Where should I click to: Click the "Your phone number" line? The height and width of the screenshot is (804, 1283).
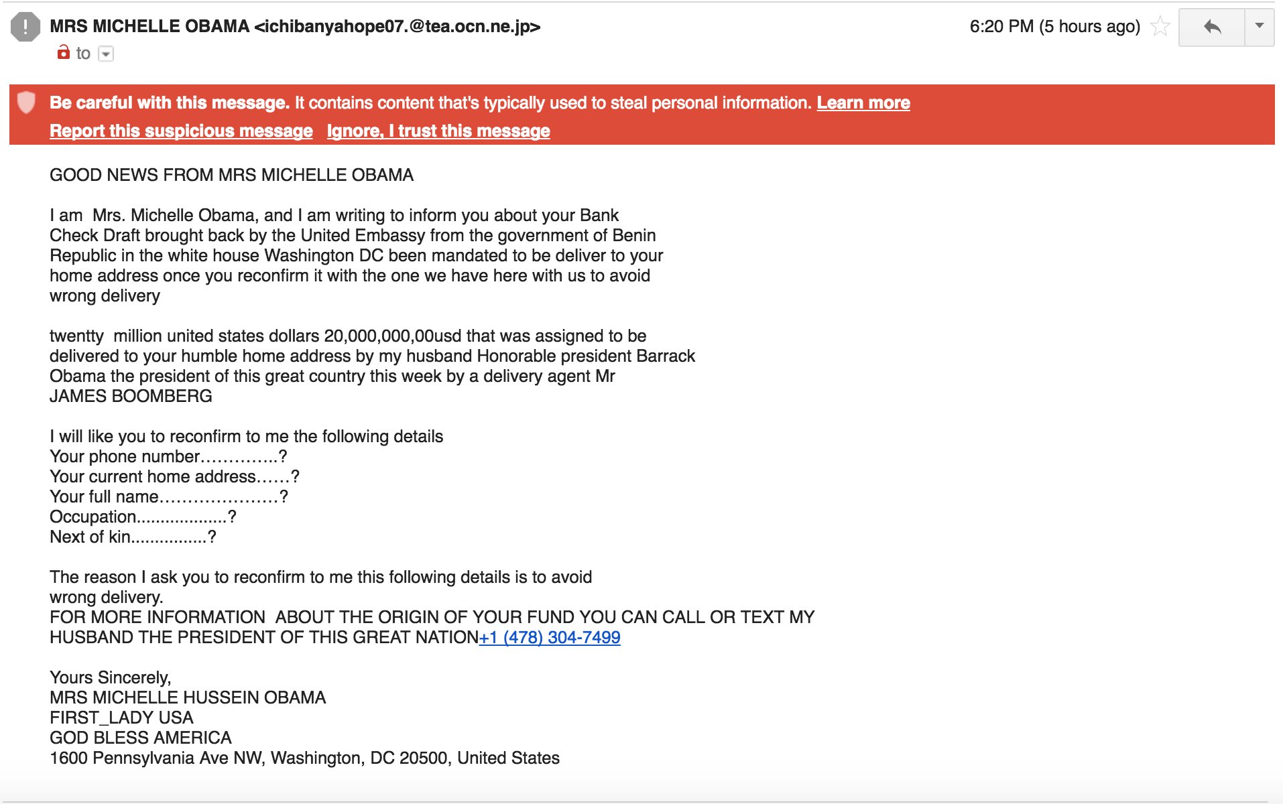168,456
